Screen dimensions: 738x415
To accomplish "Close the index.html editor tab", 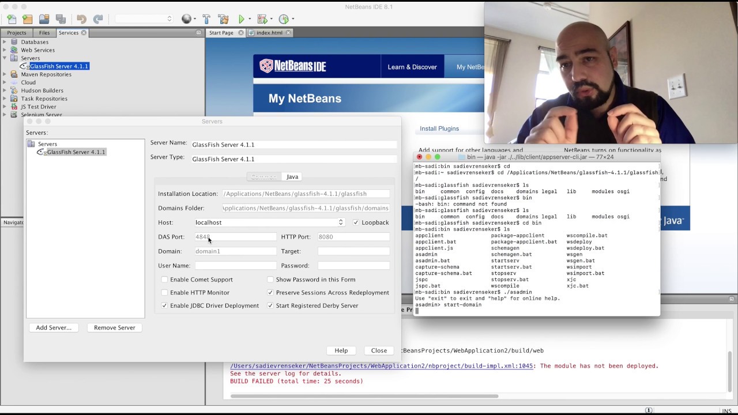I will tap(289, 33).
